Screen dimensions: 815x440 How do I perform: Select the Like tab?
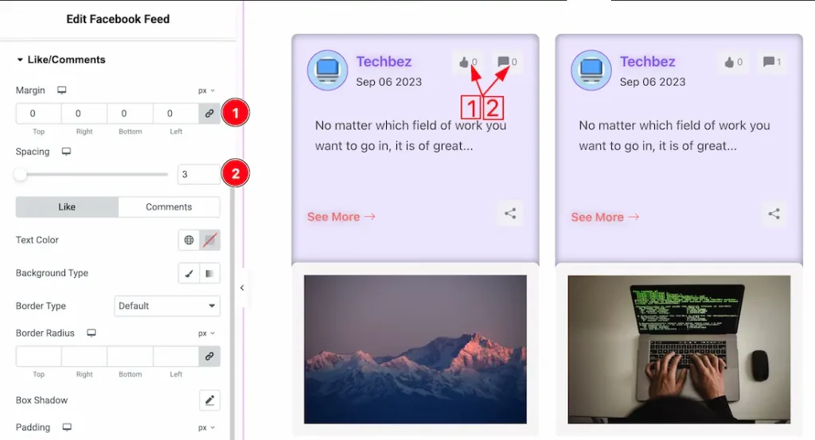[67, 207]
